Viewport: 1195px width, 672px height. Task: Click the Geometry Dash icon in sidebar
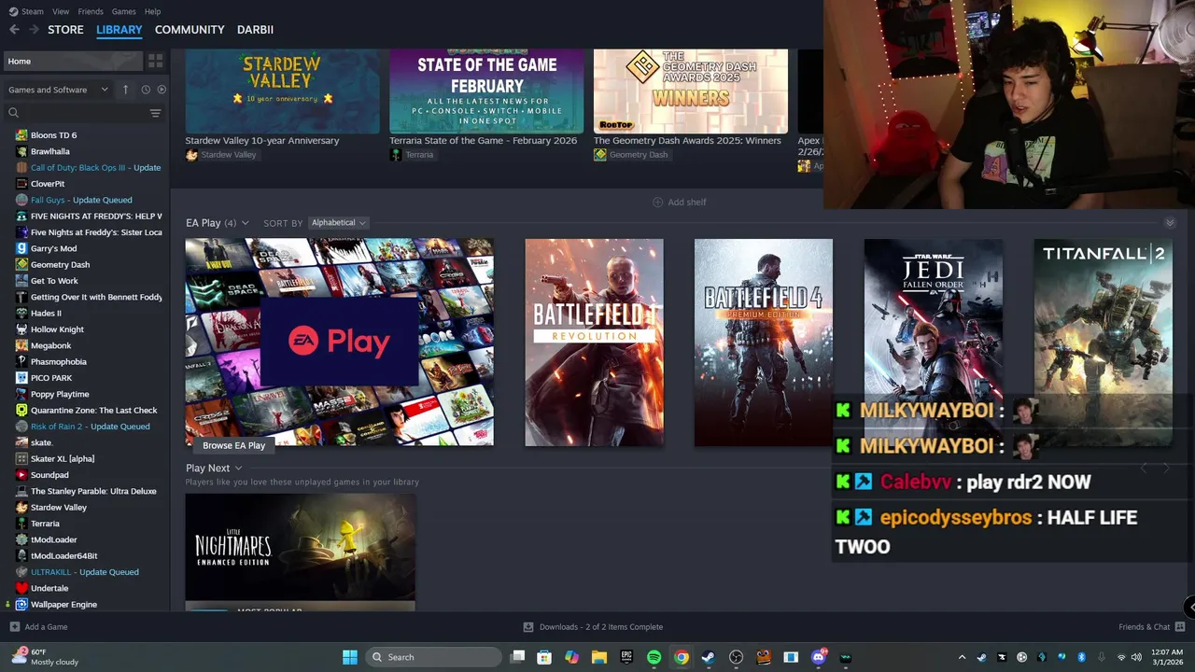click(21, 264)
